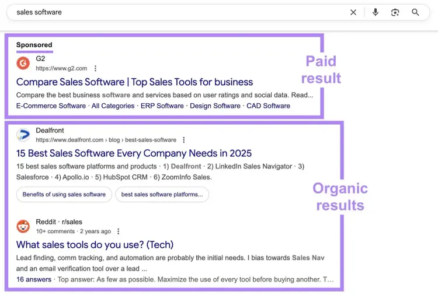Clear the search box with the X icon

coord(353,12)
